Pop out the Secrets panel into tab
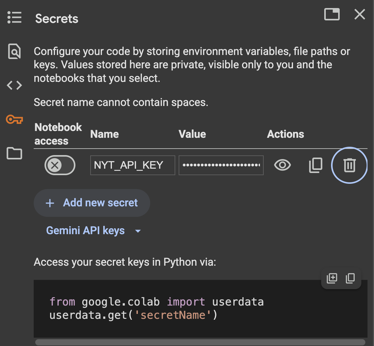 (x=332, y=15)
